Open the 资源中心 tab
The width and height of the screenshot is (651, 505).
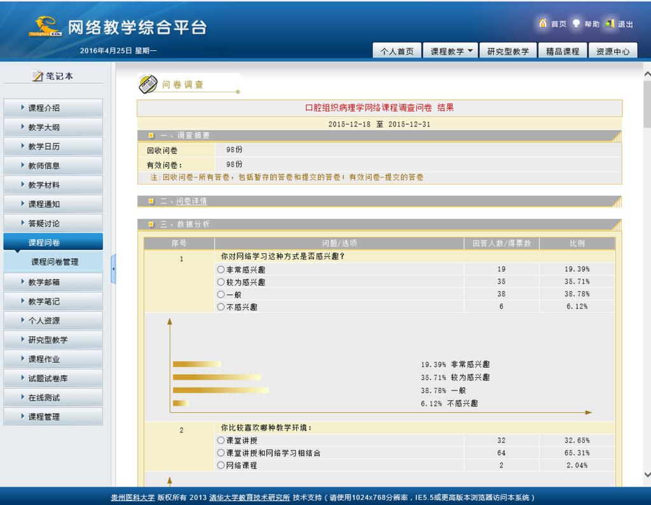click(613, 51)
